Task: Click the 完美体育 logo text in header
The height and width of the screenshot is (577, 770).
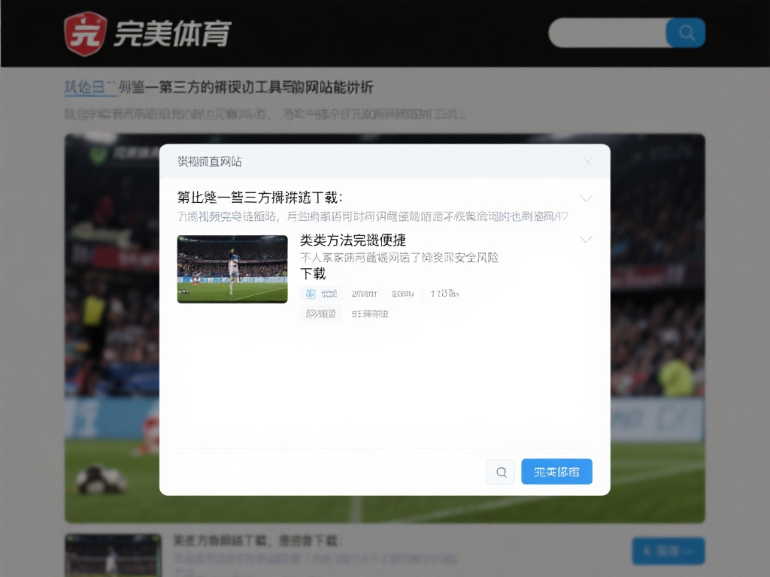Action: (x=172, y=34)
